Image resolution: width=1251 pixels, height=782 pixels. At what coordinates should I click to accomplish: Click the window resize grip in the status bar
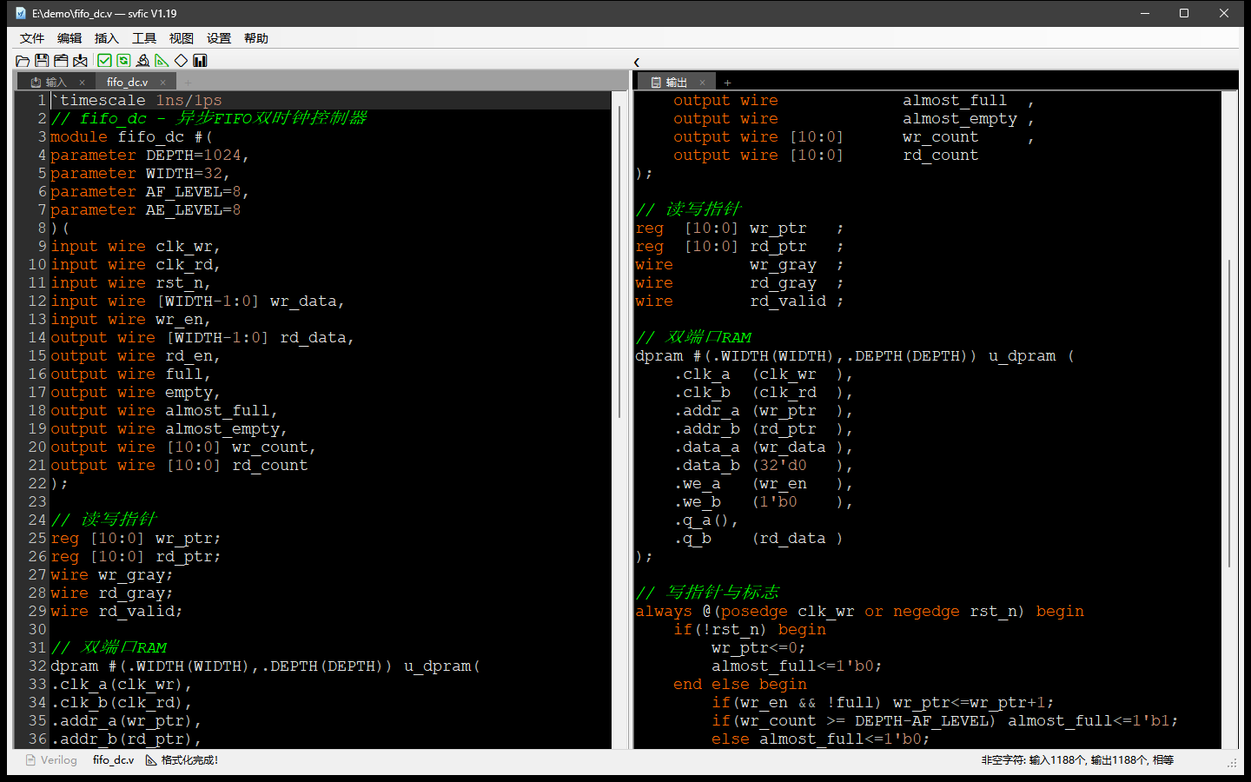click(x=1232, y=763)
